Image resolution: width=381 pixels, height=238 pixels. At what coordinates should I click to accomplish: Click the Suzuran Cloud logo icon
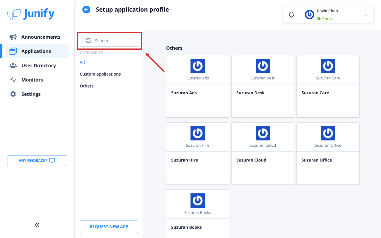pyautogui.click(x=263, y=133)
